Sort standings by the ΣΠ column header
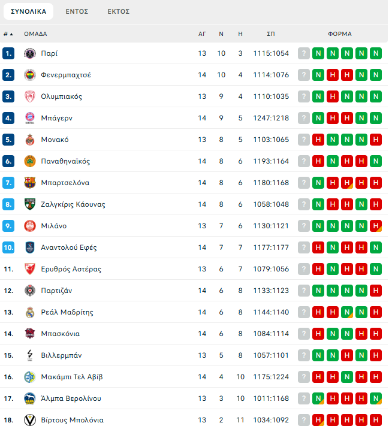The image size is (389, 429). coord(271,34)
